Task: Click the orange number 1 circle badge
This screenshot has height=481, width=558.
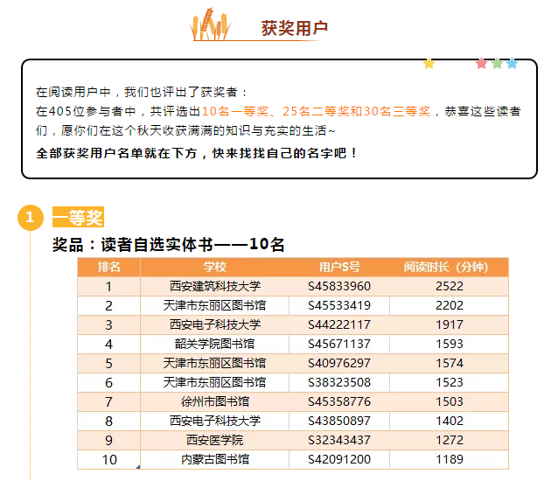Action: tap(30, 218)
